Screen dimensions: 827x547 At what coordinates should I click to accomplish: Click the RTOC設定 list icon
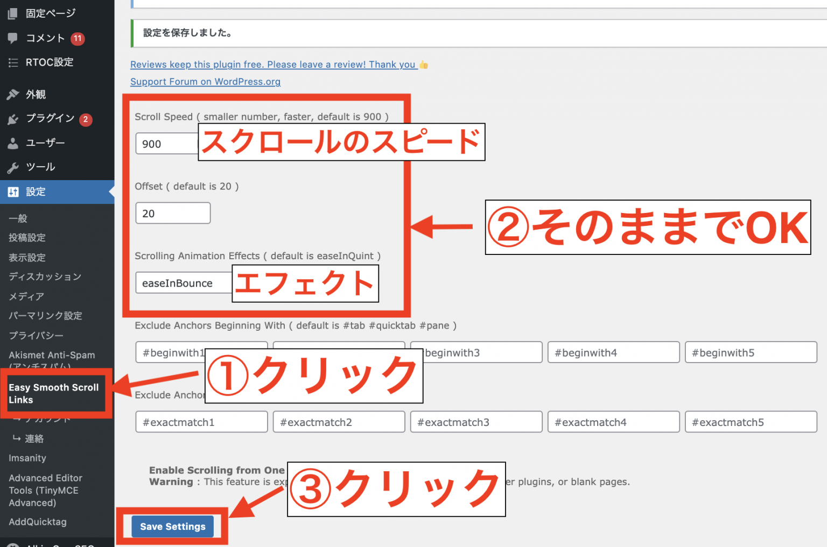(x=13, y=62)
